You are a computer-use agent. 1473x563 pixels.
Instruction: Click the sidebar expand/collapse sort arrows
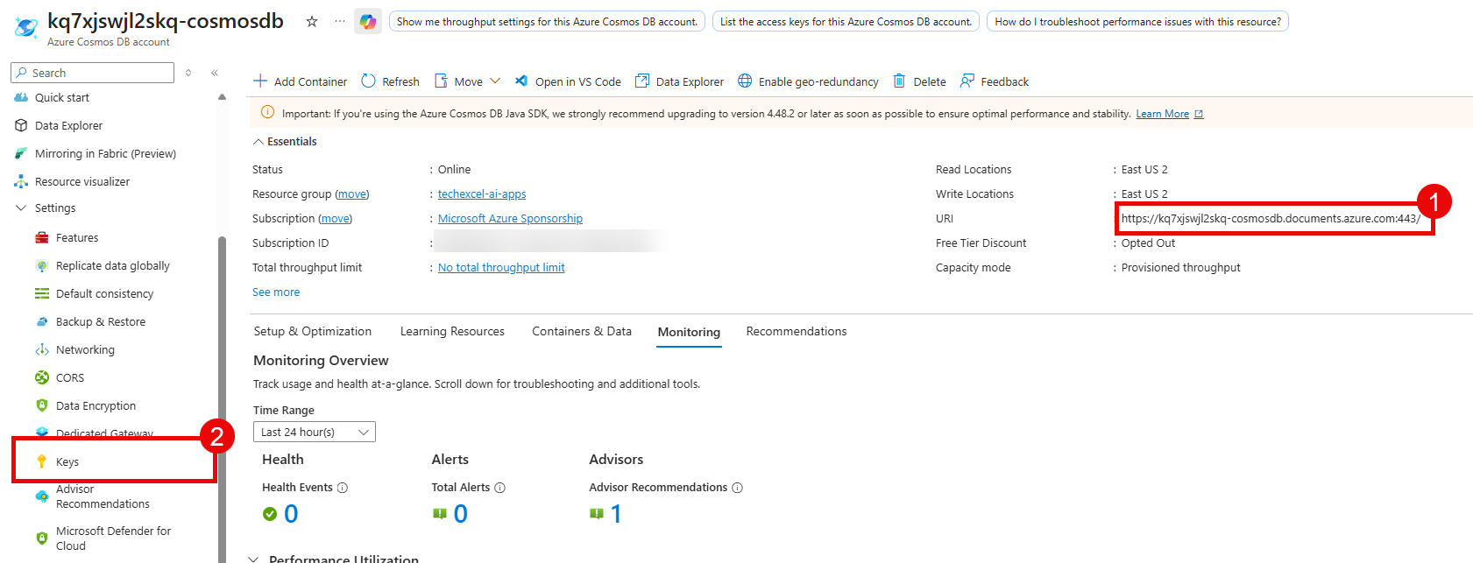tap(188, 73)
